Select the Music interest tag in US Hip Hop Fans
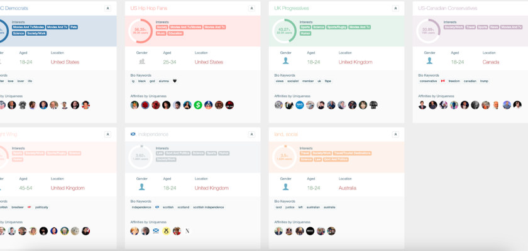The width and height of the screenshot is (528, 251). (161, 33)
